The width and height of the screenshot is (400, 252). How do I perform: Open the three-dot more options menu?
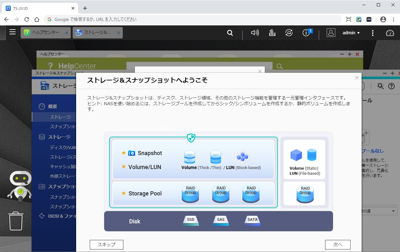point(373,33)
